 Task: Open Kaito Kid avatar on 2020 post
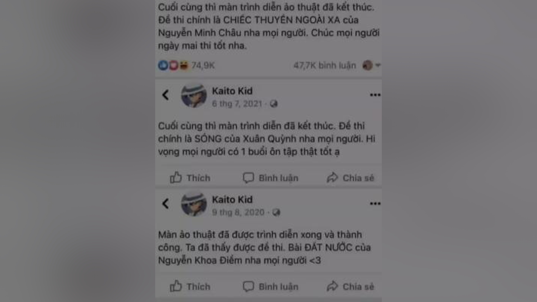pyautogui.click(x=194, y=204)
